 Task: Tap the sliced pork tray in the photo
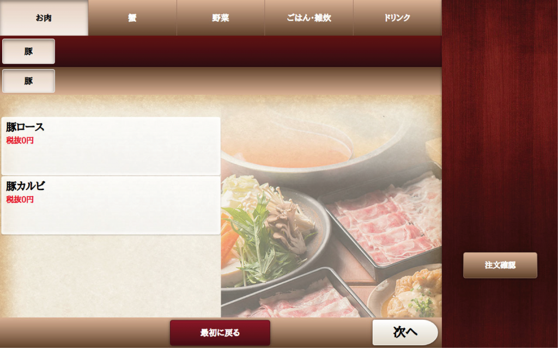coord(384,224)
